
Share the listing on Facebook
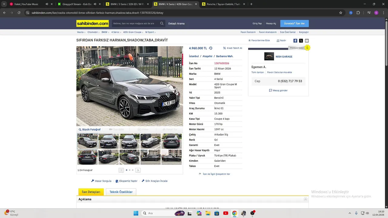[x=295, y=41]
